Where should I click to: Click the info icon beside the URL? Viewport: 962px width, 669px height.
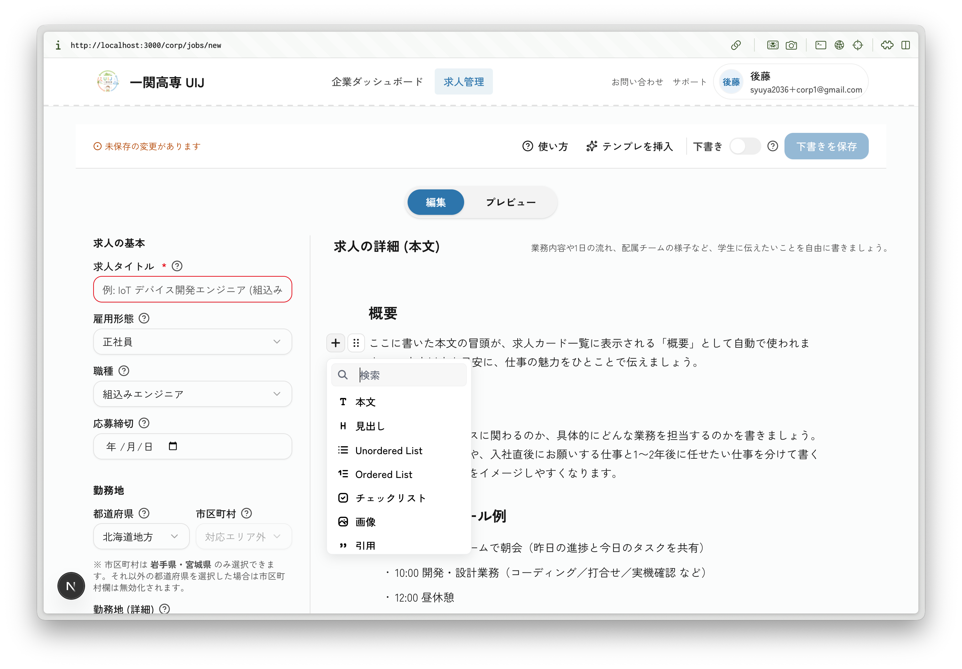pyautogui.click(x=58, y=45)
